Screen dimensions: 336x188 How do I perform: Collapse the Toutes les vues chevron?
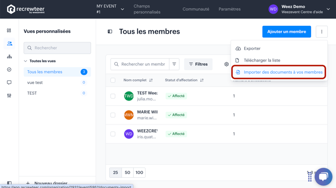click(x=25, y=61)
